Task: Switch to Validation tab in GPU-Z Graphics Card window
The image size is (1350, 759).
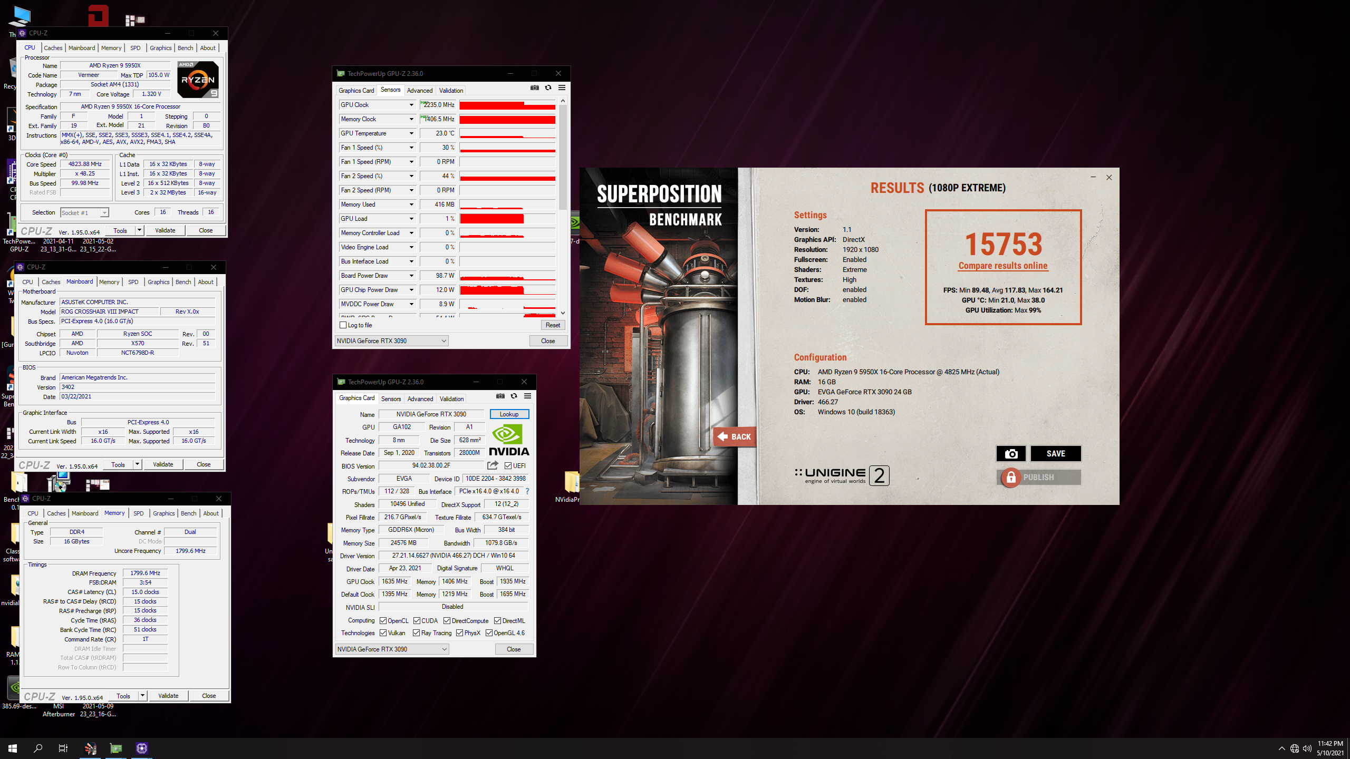Action: [452, 399]
